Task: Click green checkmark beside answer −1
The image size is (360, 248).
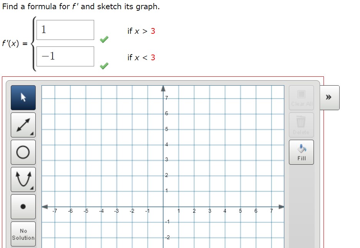Action: click(x=104, y=66)
